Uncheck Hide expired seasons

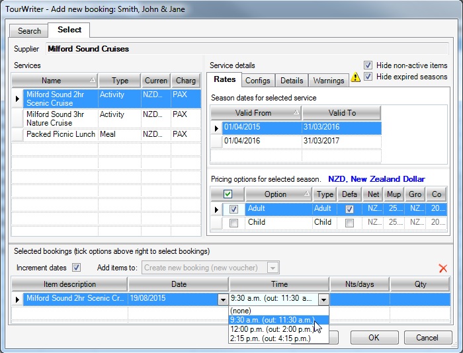point(368,77)
